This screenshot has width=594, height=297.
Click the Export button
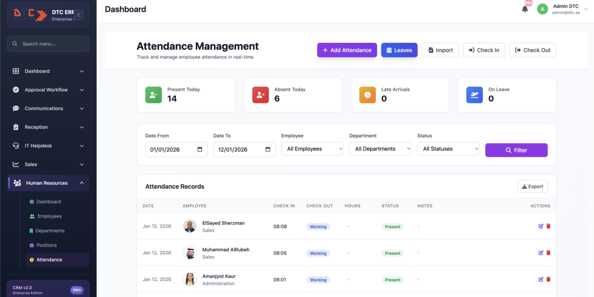[x=532, y=187]
